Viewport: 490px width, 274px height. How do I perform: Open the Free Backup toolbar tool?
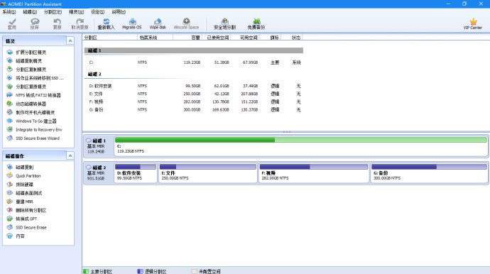(256, 23)
